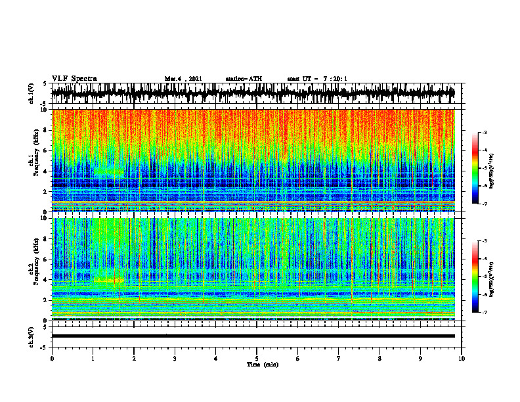
Task: Click the ch.2 color bar log(PSD) unit label
Action: [x=492, y=279]
